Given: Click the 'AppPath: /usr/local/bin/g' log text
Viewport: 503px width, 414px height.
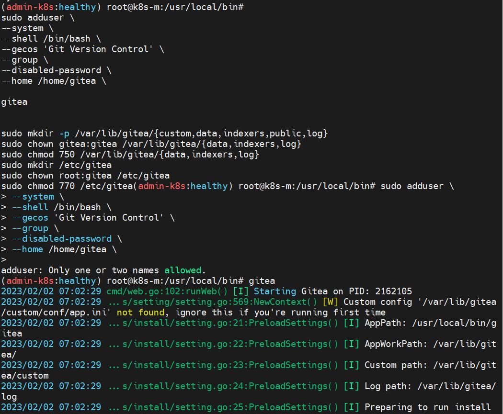Looking at the screenshot, I should 430,323.
